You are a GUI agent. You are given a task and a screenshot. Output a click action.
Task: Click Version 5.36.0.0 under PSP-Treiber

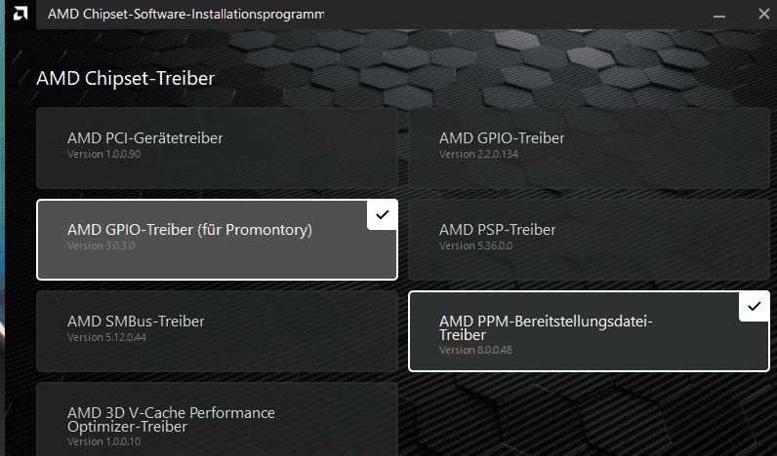point(475,246)
